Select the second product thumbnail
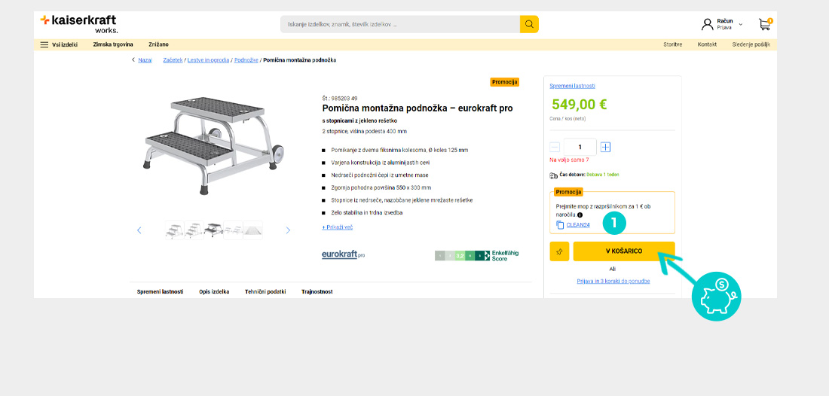 click(x=194, y=230)
